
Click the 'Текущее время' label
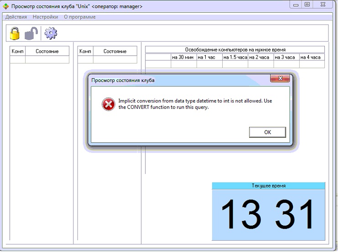[269, 186]
